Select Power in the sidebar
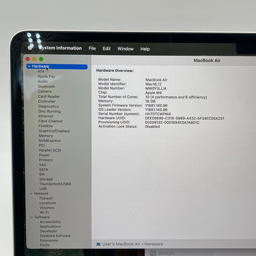The width and height of the screenshot is (256, 256). tap(44, 155)
